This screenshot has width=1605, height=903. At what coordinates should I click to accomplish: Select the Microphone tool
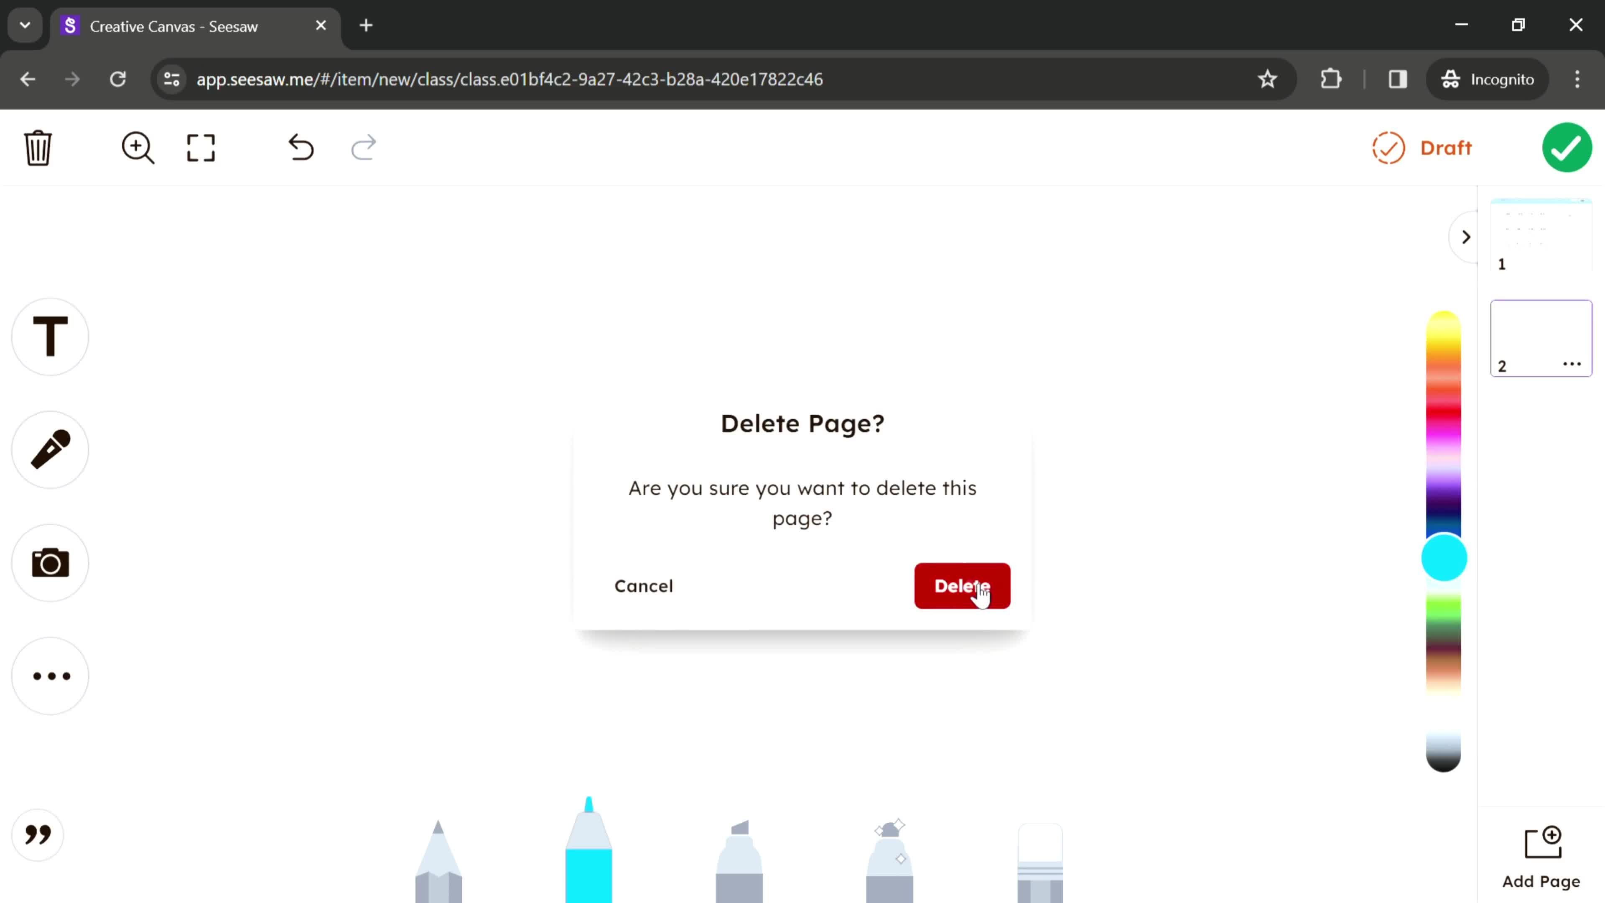pos(51,450)
